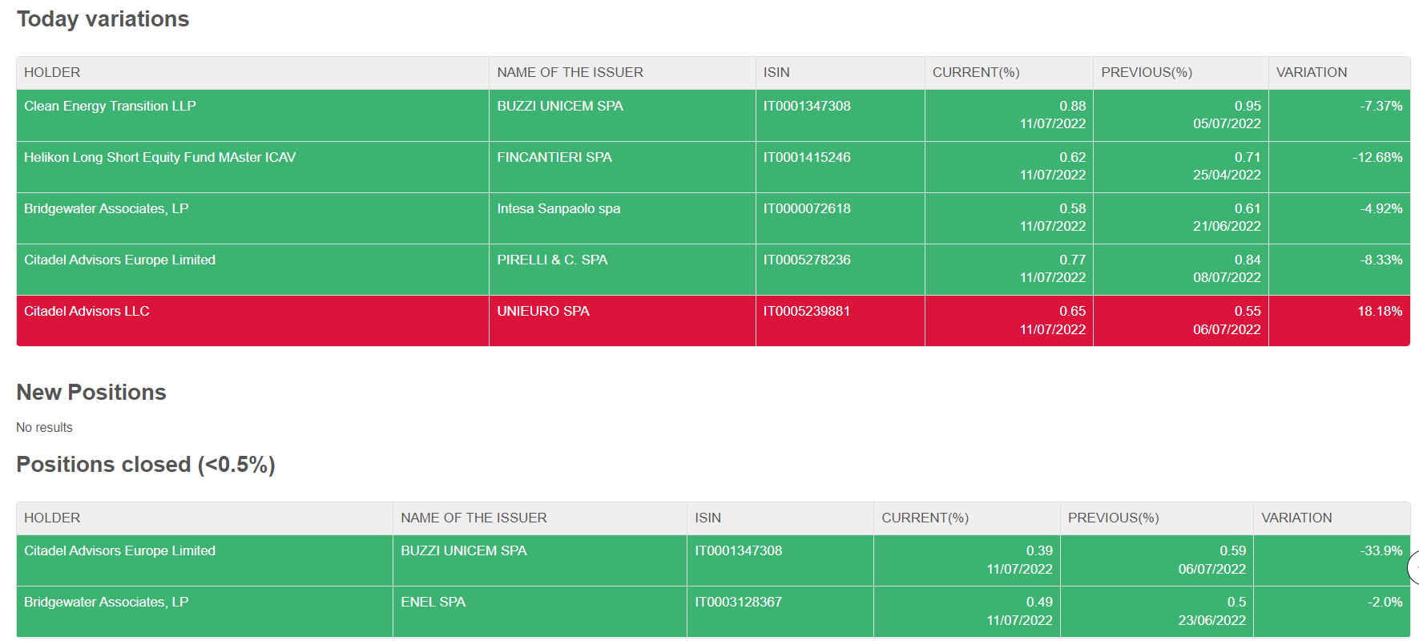Click variation -8.33%
This screenshot has height=641, width=1419.
(1381, 260)
